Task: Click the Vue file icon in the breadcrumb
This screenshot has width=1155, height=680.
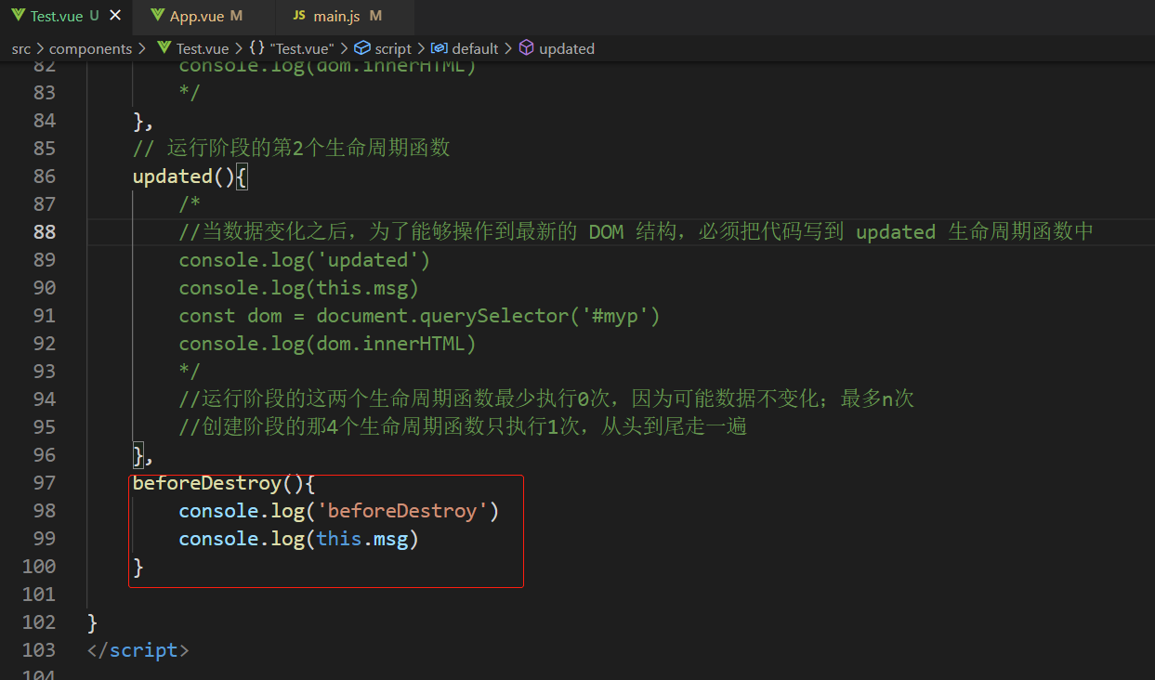Action: [x=164, y=48]
